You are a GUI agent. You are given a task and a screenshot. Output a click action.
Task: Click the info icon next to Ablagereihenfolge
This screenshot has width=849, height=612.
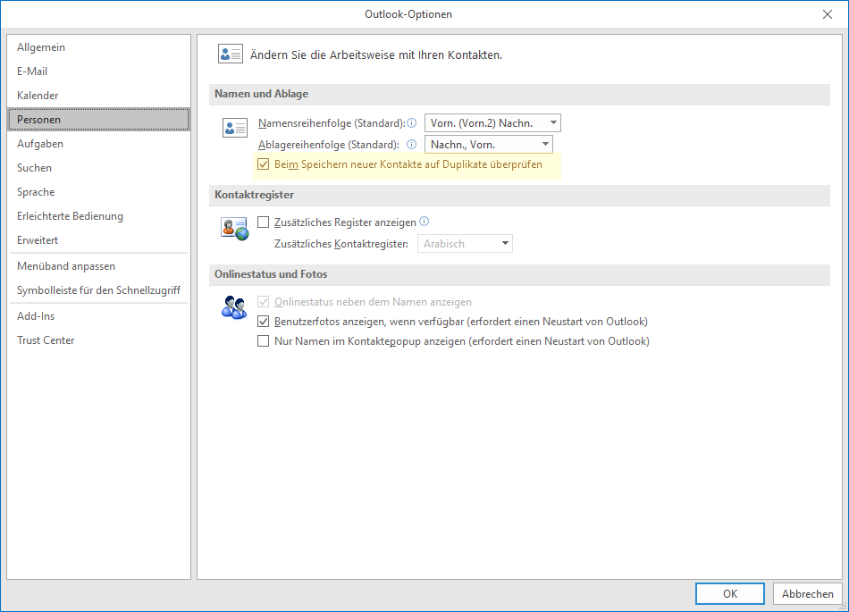pos(412,144)
